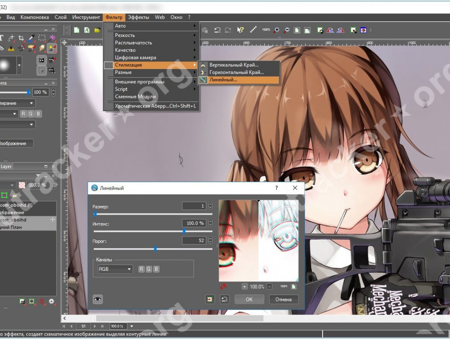
Task: Choose the Smudge finger tool
Action: (42, 48)
